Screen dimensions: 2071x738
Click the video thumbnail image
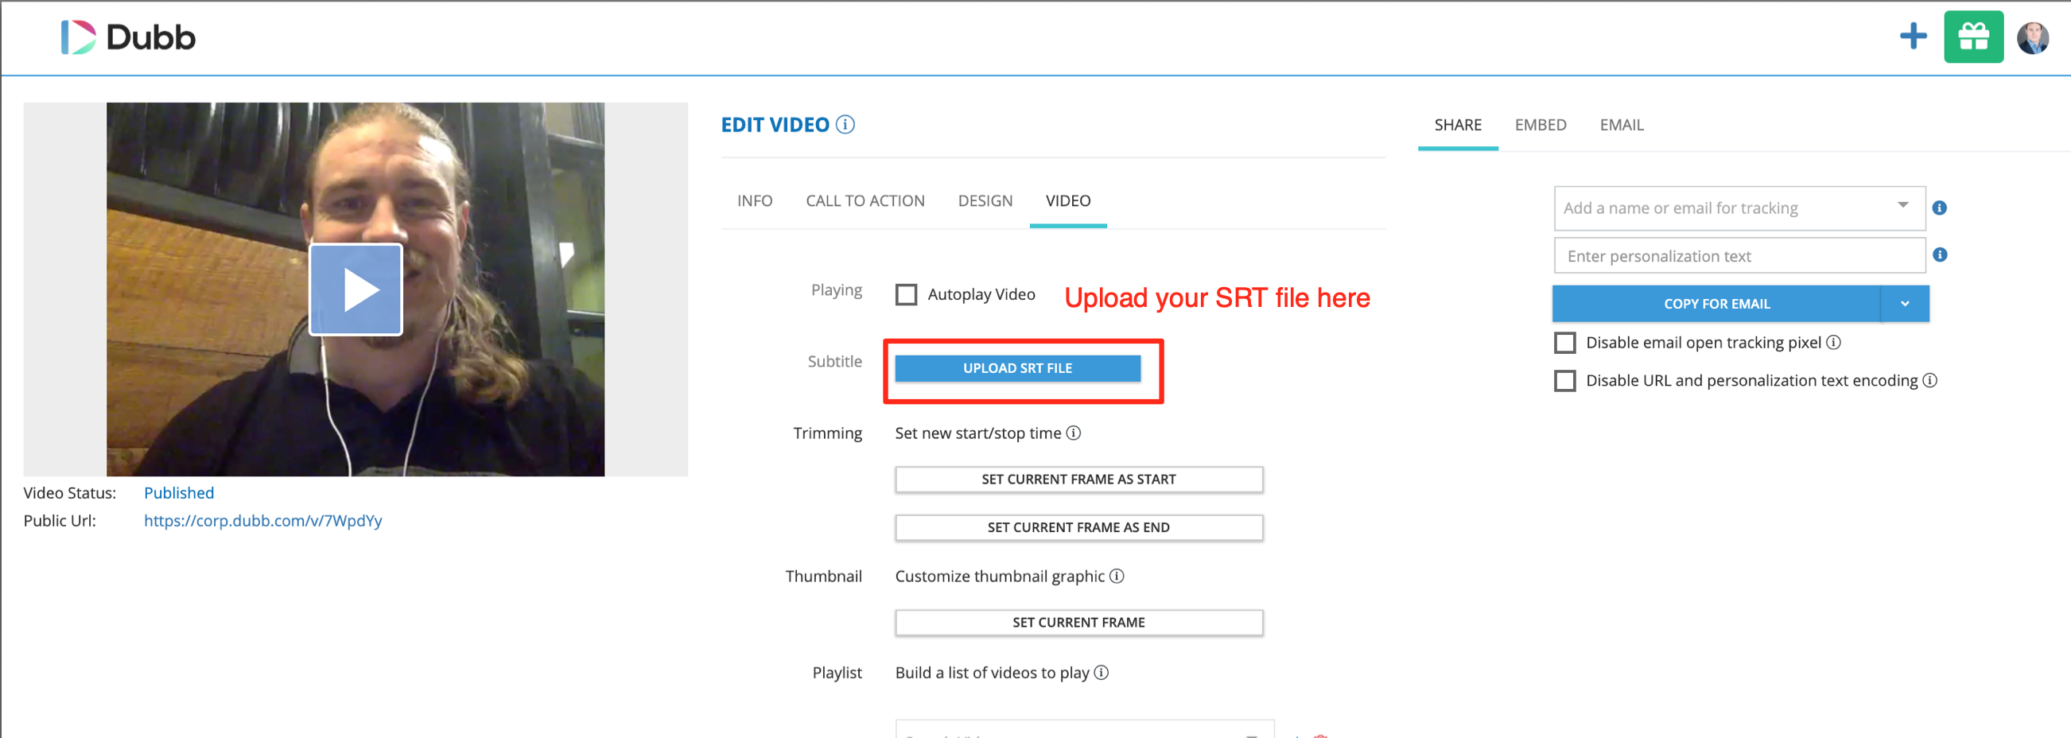coord(356,289)
